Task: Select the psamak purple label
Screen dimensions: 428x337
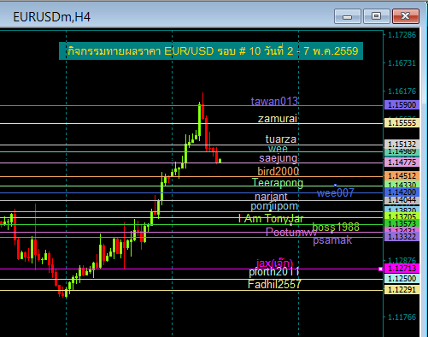Action: [x=332, y=240]
